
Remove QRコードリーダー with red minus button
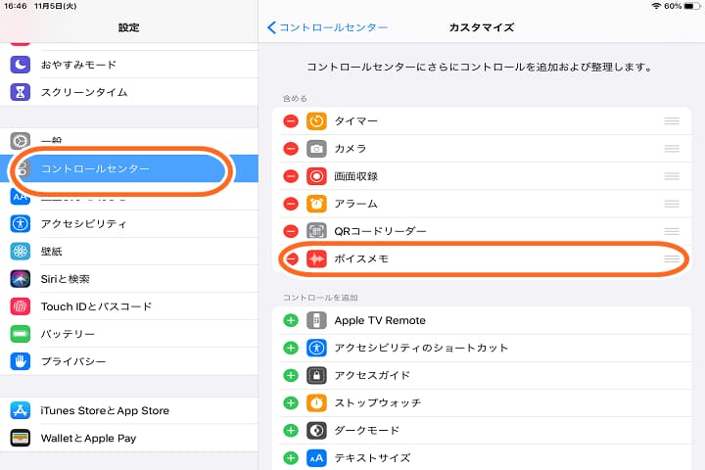tap(291, 231)
